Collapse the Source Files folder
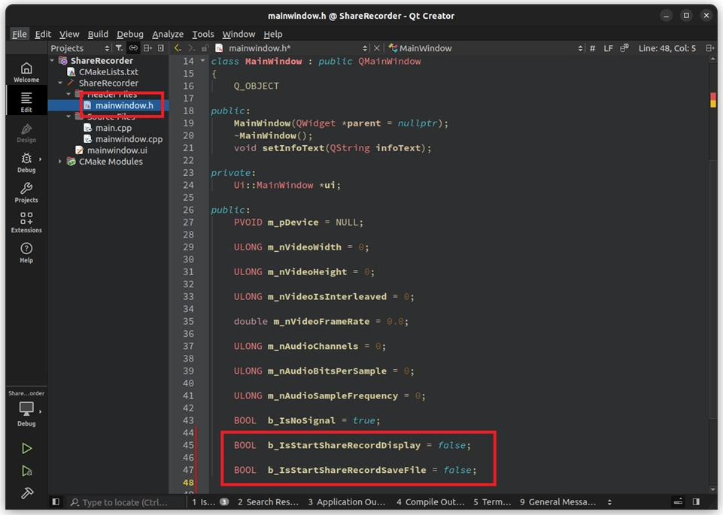The width and height of the screenshot is (723, 515). point(68,117)
